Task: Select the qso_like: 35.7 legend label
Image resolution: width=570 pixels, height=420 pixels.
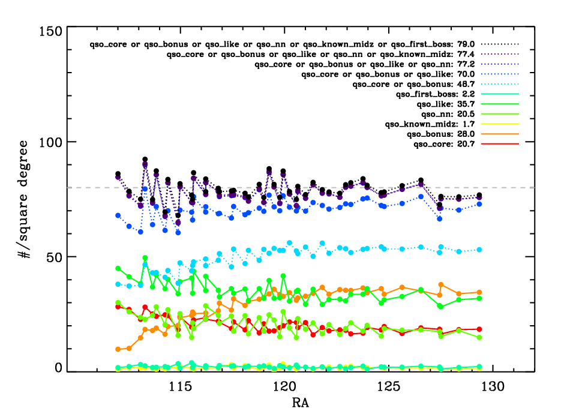Action: pos(446,104)
